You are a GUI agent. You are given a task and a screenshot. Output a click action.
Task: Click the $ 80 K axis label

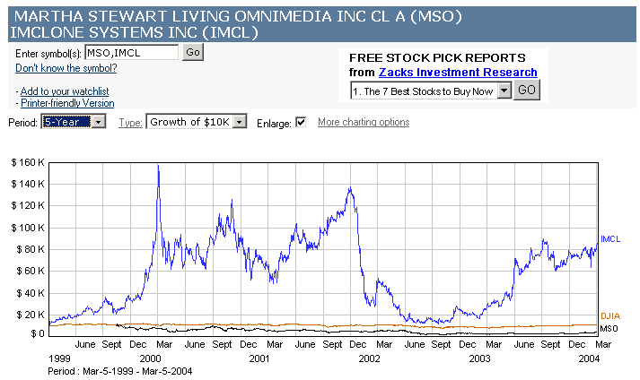pyautogui.click(x=31, y=249)
